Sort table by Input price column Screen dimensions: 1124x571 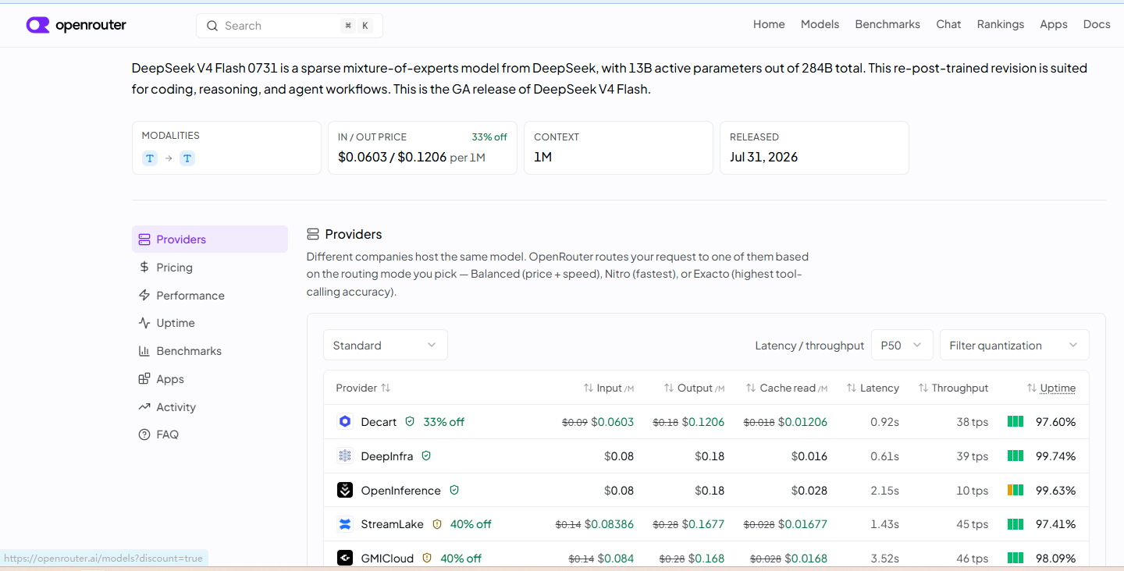click(x=608, y=388)
